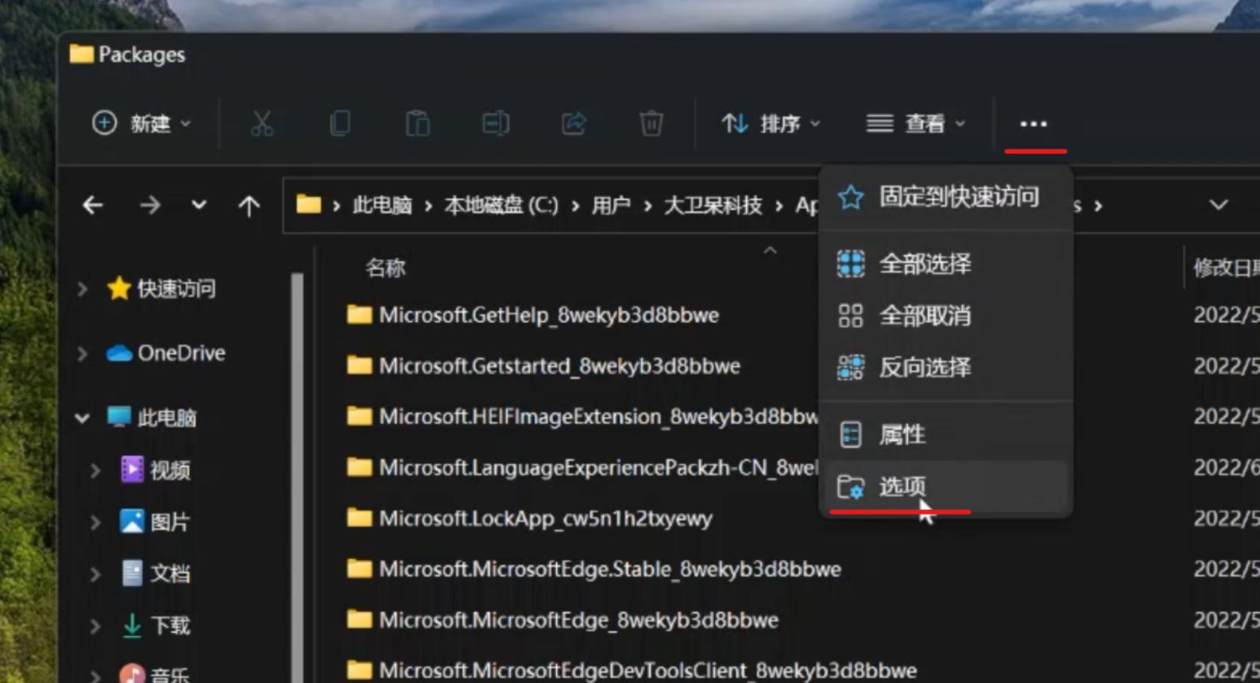Screen dimensions: 1260x683
Task: Click the Copy icon in toolbar
Action: click(340, 124)
